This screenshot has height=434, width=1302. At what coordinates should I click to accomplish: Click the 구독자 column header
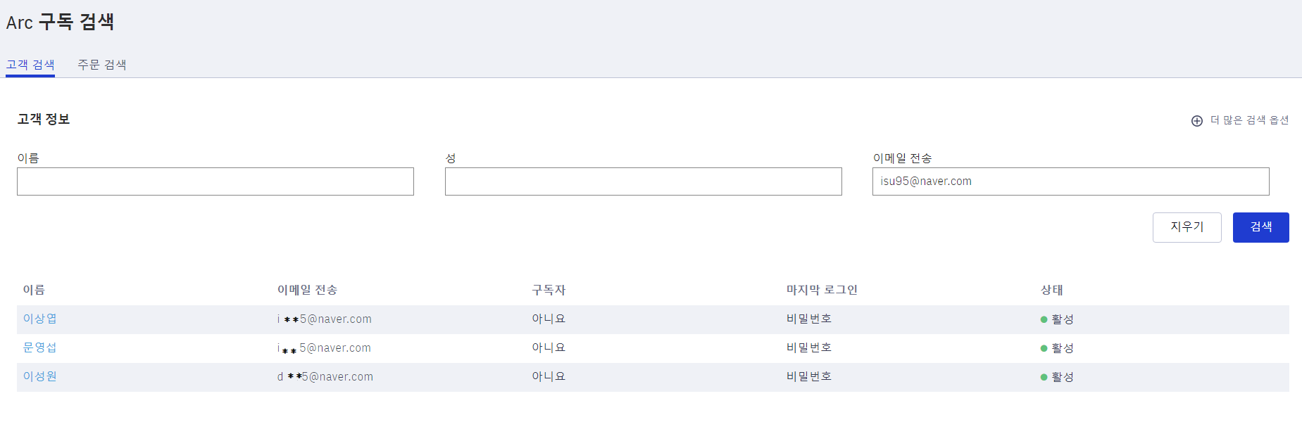click(549, 290)
